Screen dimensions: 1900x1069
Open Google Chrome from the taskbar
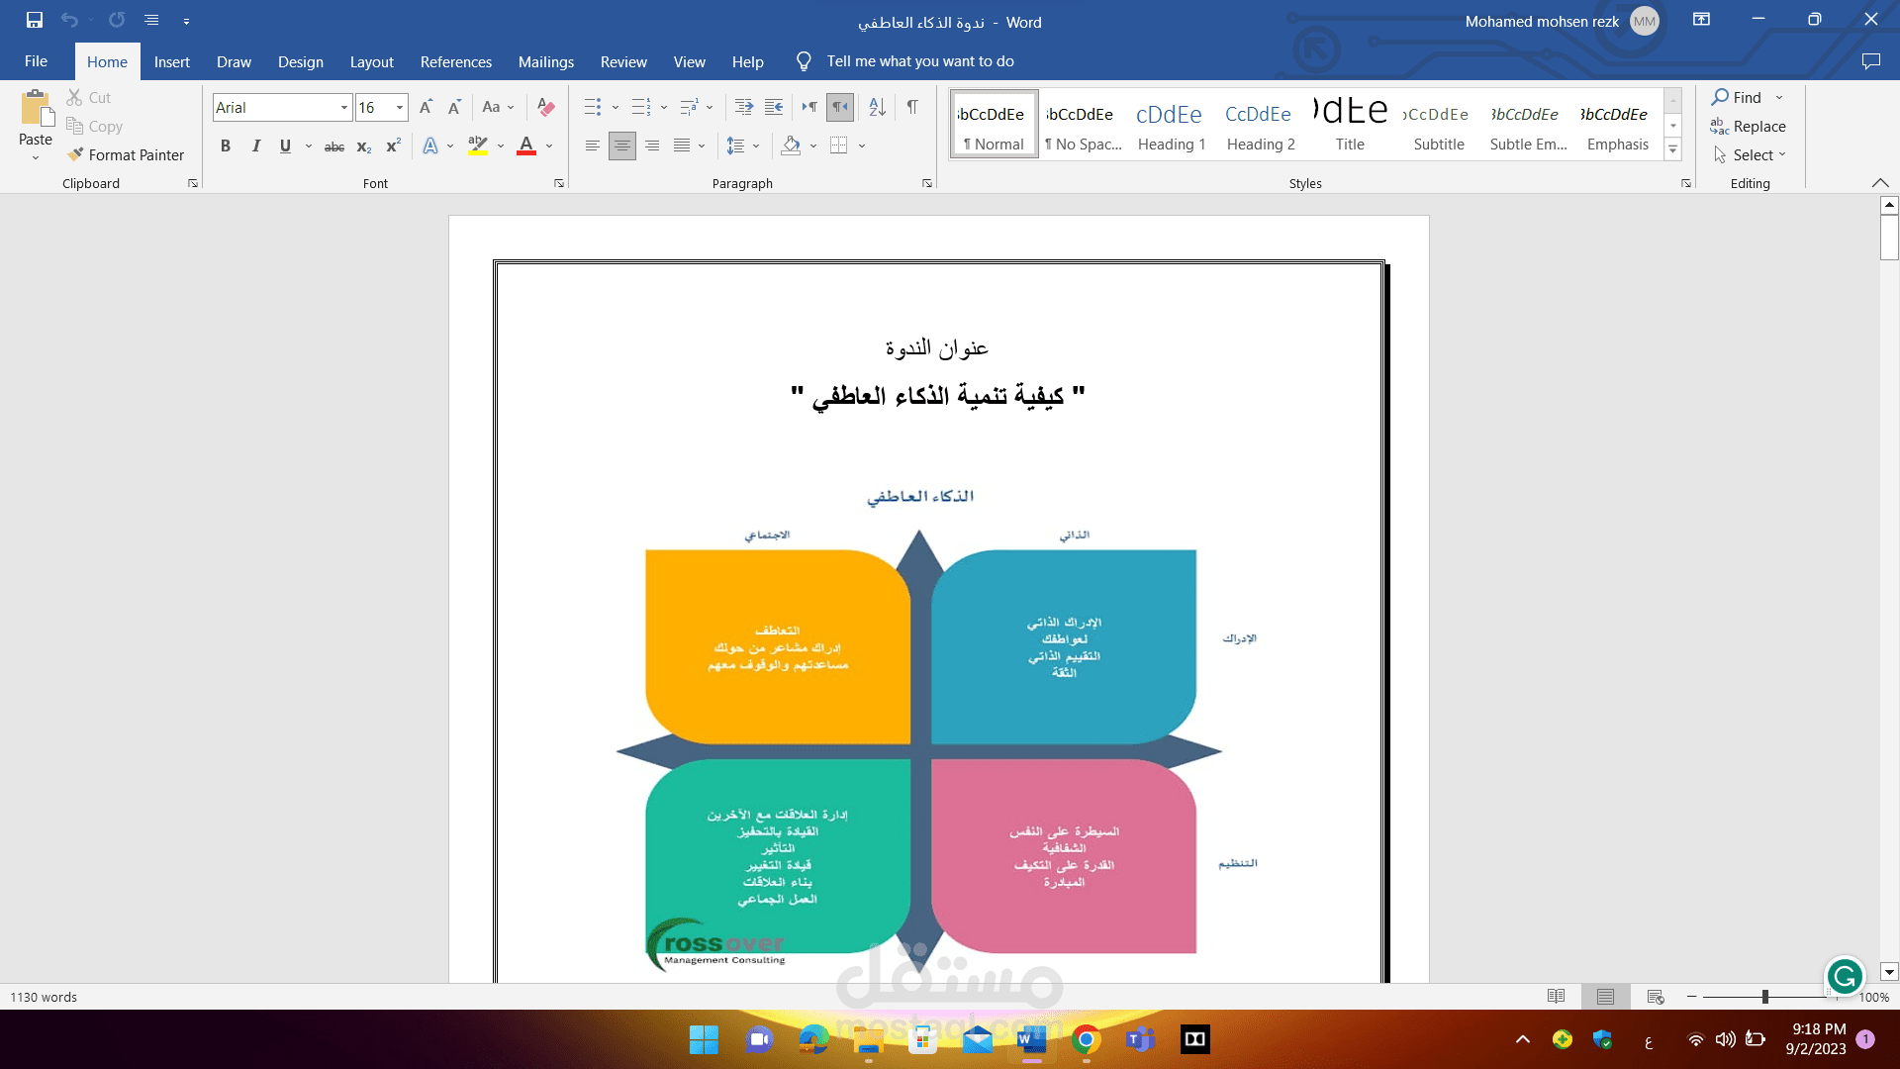coord(1086,1039)
